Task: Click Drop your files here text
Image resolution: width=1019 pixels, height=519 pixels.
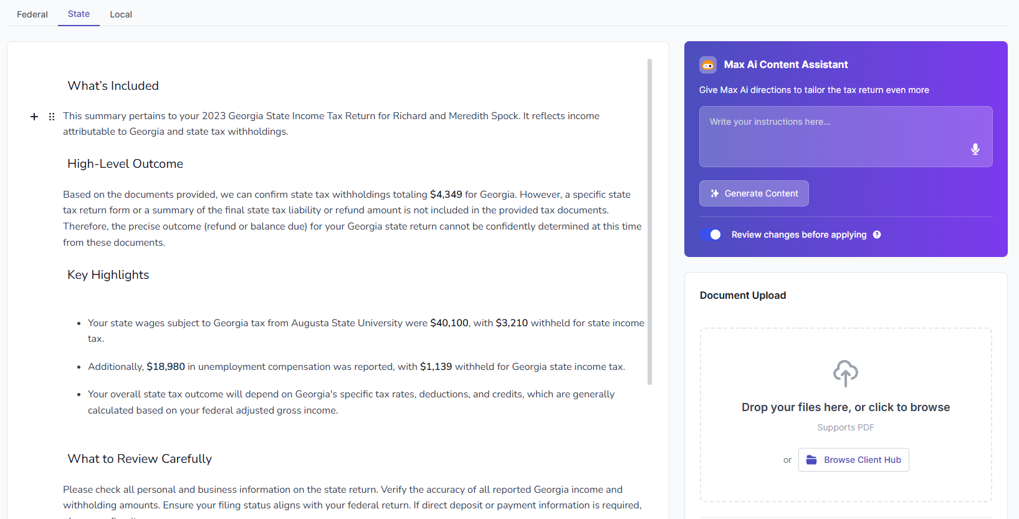Action: tap(846, 407)
